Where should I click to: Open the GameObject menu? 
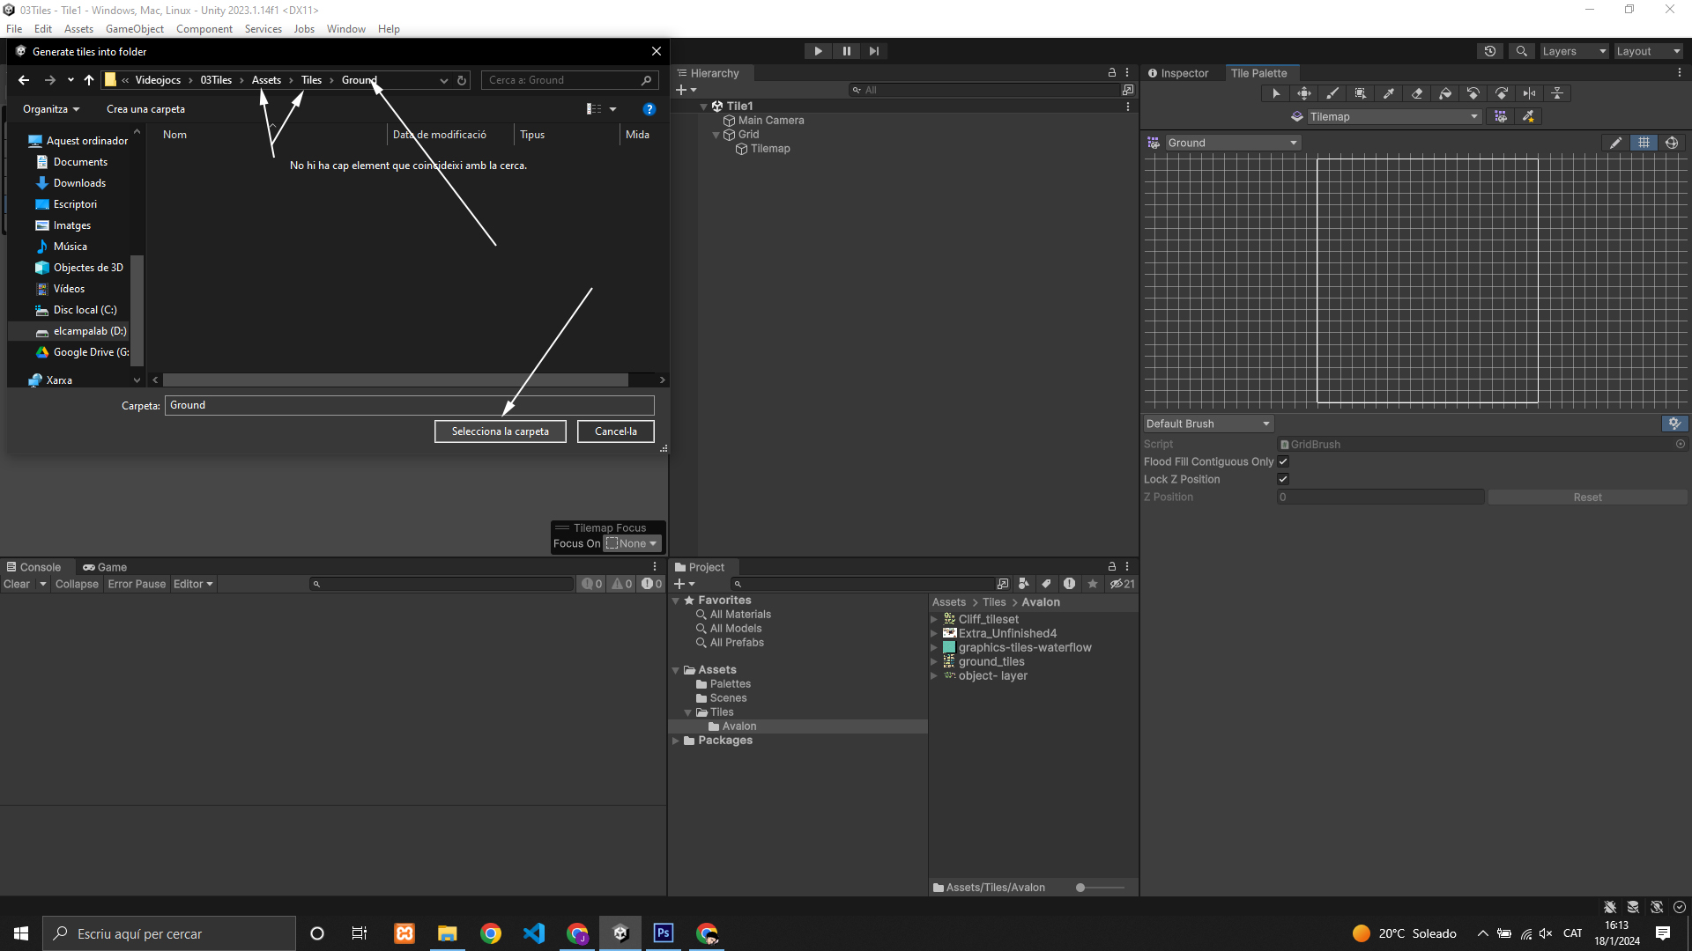tap(134, 29)
